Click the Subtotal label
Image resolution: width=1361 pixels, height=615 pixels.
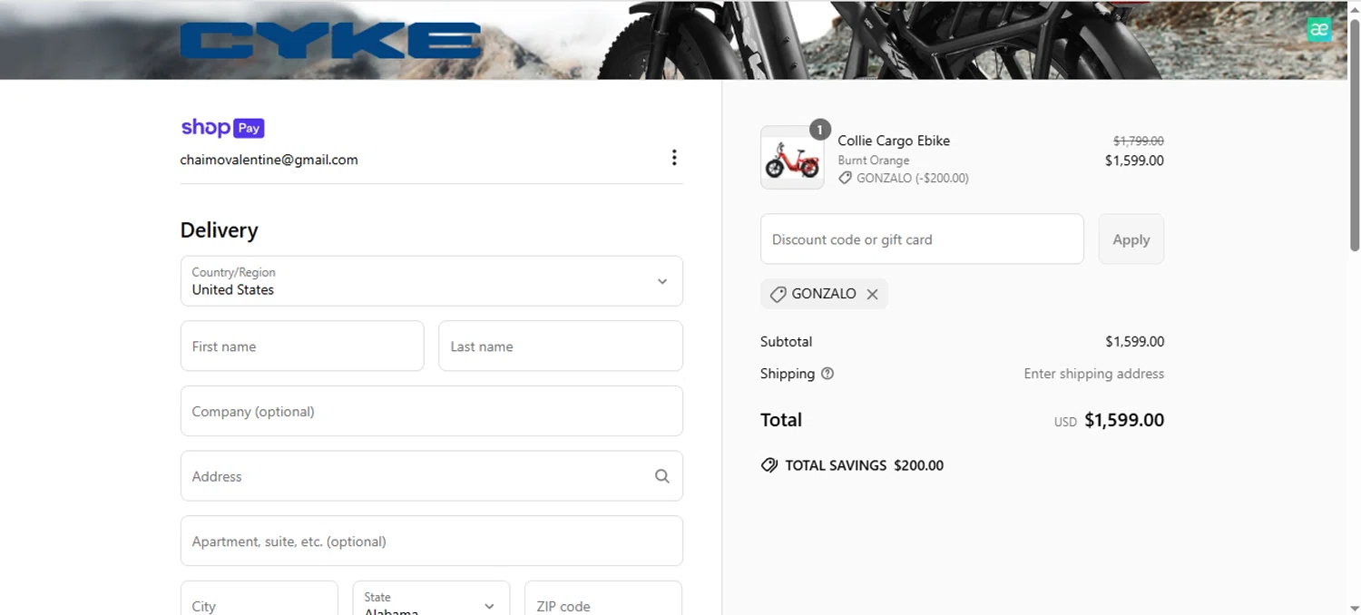click(787, 342)
